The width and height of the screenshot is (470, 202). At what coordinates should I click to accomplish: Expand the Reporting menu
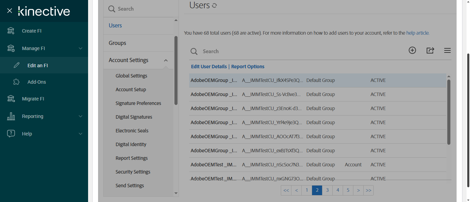tap(81, 116)
